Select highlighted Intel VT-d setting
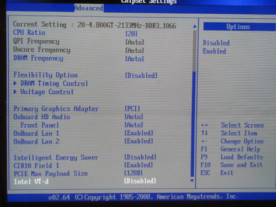The image size is (276, 207). point(31,182)
